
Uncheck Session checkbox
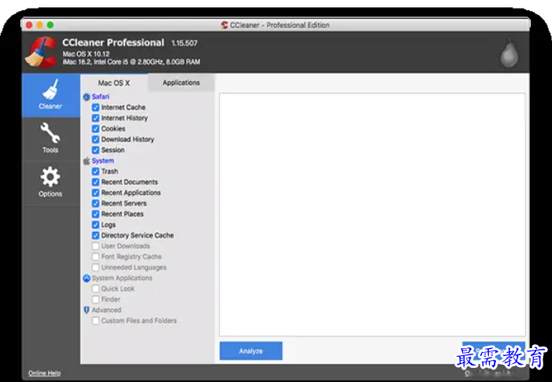click(x=95, y=150)
